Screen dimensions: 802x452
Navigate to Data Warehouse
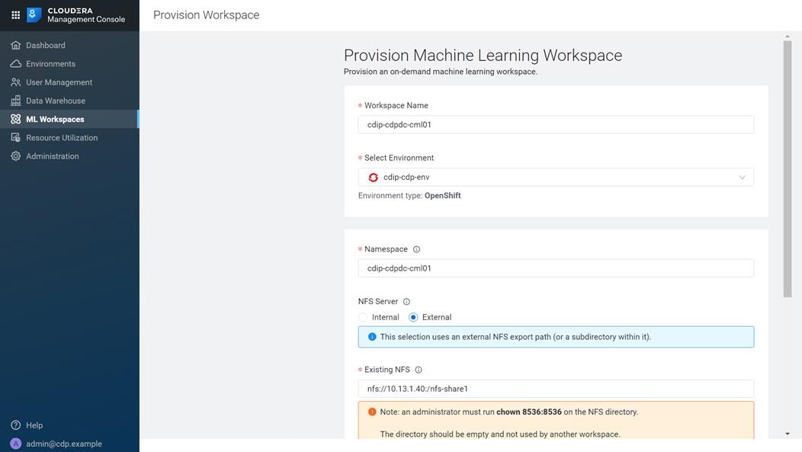(69, 100)
